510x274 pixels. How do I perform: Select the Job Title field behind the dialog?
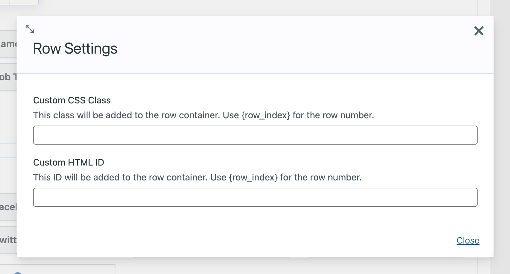pyautogui.click(x=8, y=77)
